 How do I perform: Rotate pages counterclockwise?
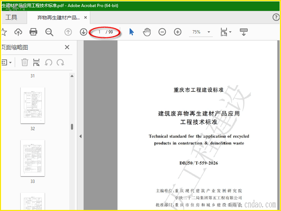coord(48,63)
